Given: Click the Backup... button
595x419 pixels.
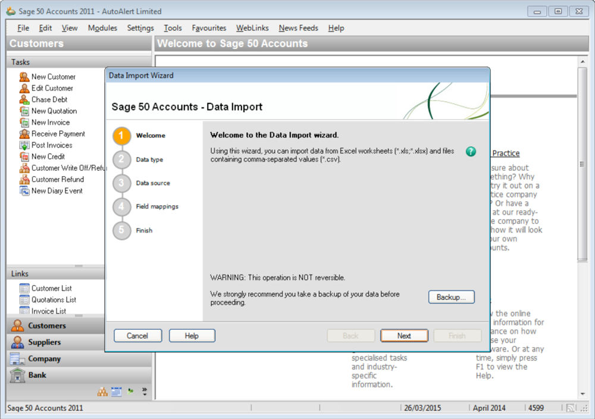Looking at the screenshot, I should (x=451, y=297).
